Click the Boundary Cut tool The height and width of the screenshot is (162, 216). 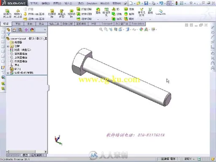coord(84,19)
